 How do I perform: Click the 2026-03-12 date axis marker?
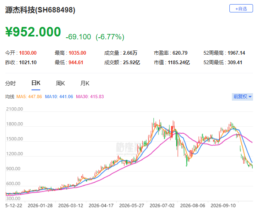click(71, 205)
